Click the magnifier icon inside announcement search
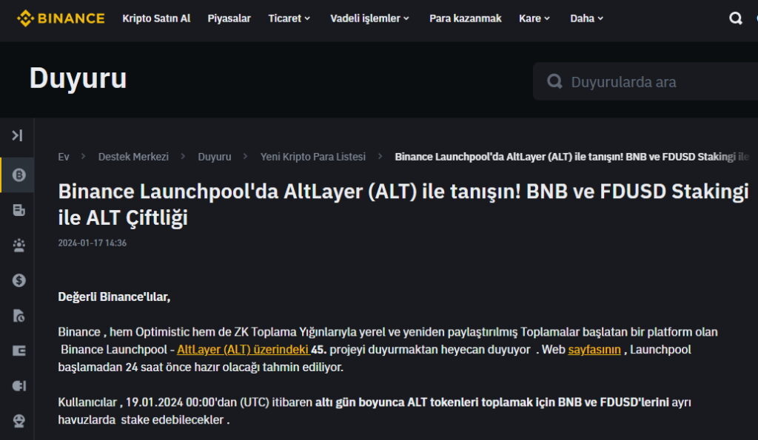 [554, 81]
